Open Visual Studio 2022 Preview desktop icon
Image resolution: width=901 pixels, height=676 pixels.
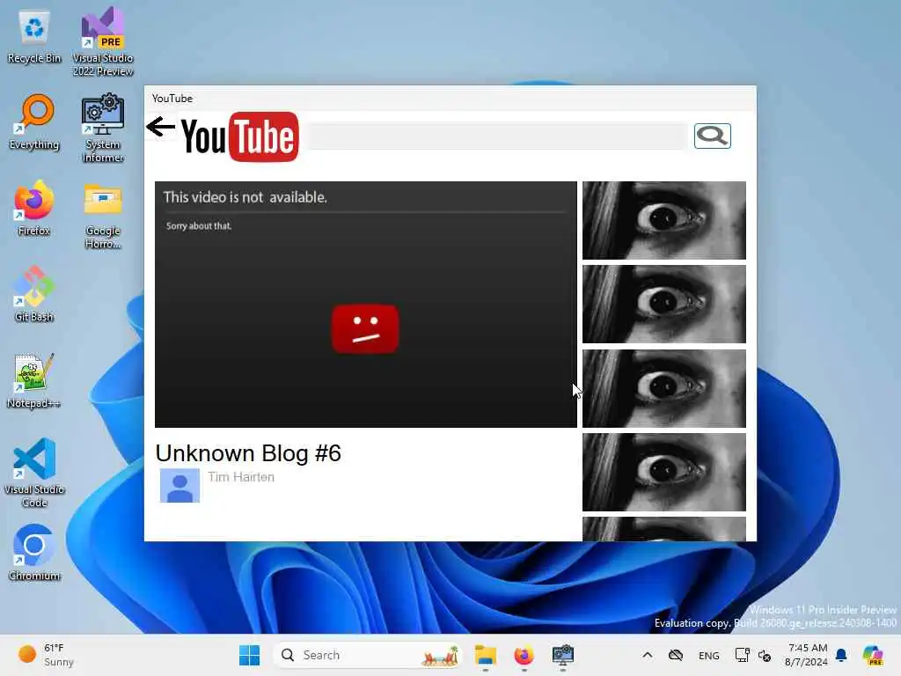(x=103, y=41)
